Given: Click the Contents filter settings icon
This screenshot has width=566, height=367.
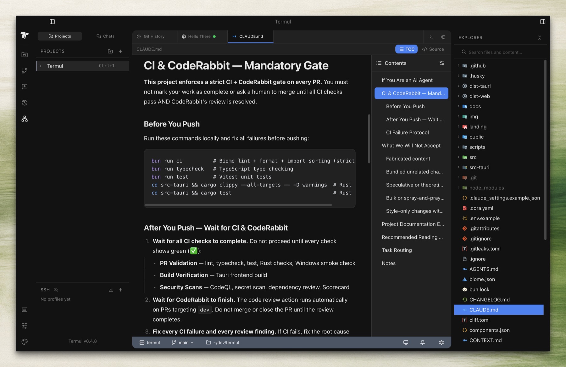Looking at the screenshot, I should (x=442, y=63).
